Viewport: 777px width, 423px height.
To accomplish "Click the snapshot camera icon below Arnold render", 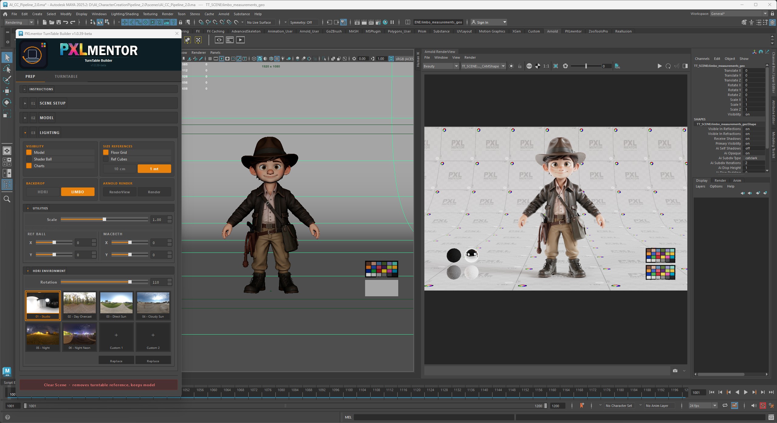I will 675,370.
